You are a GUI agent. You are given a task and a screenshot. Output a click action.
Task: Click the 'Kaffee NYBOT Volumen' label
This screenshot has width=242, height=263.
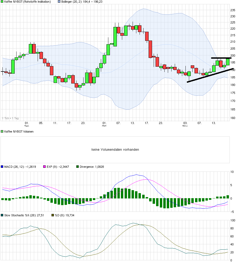tap(19, 131)
